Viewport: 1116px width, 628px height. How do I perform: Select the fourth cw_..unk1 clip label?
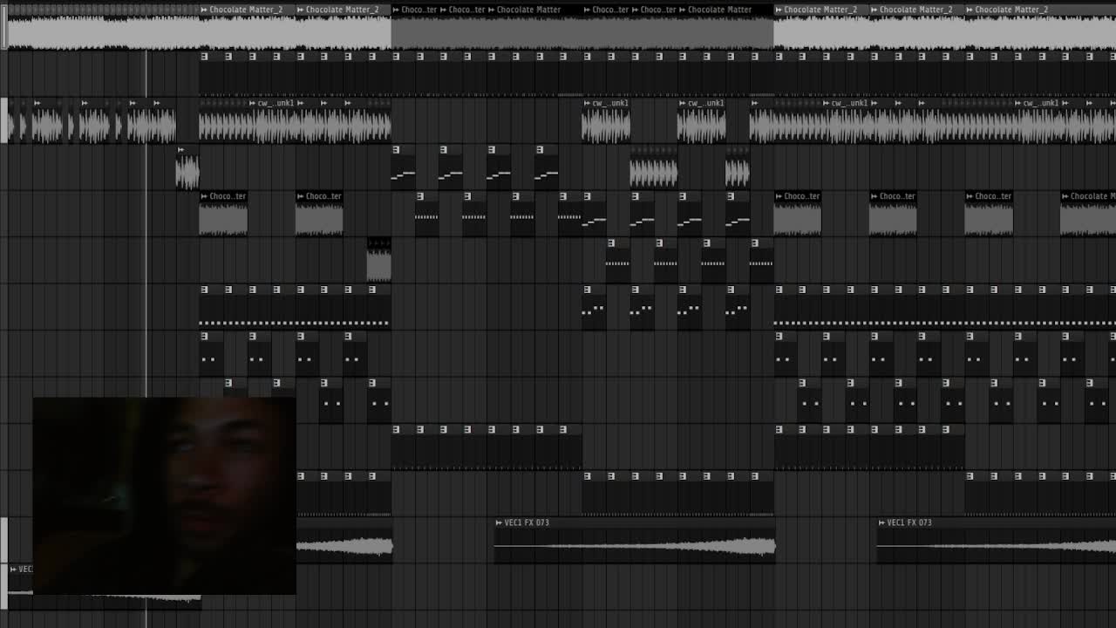click(x=850, y=103)
